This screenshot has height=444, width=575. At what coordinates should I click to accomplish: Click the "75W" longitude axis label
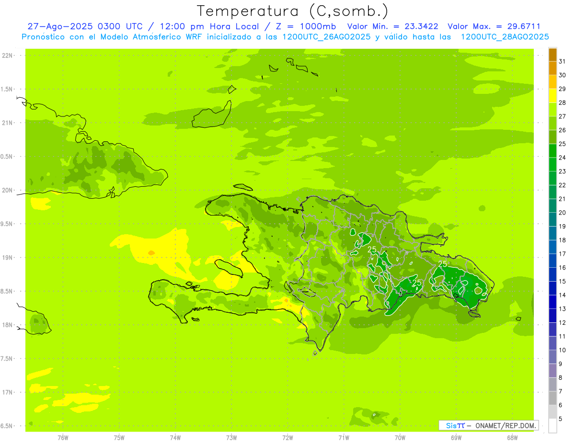119,437
